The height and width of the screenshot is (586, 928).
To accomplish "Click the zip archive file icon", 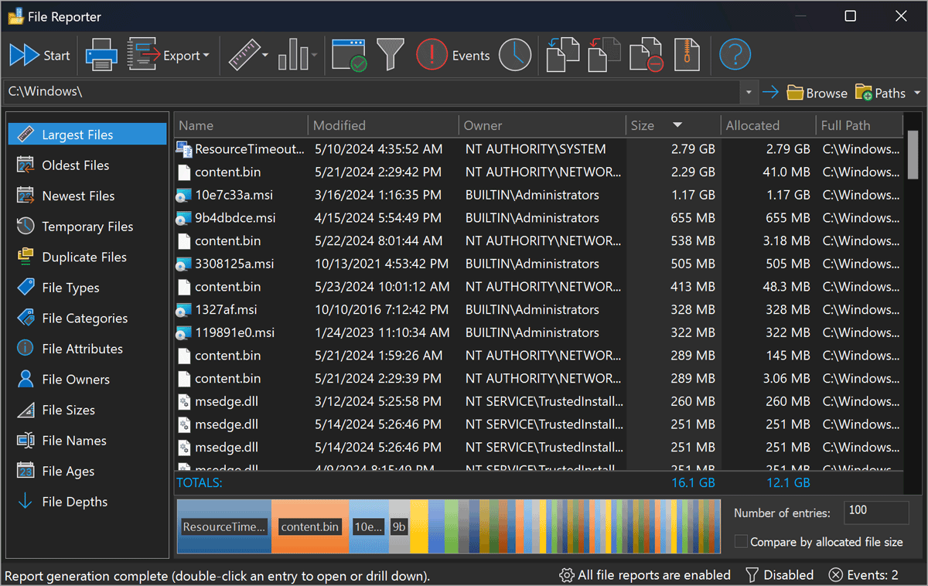I will point(687,55).
